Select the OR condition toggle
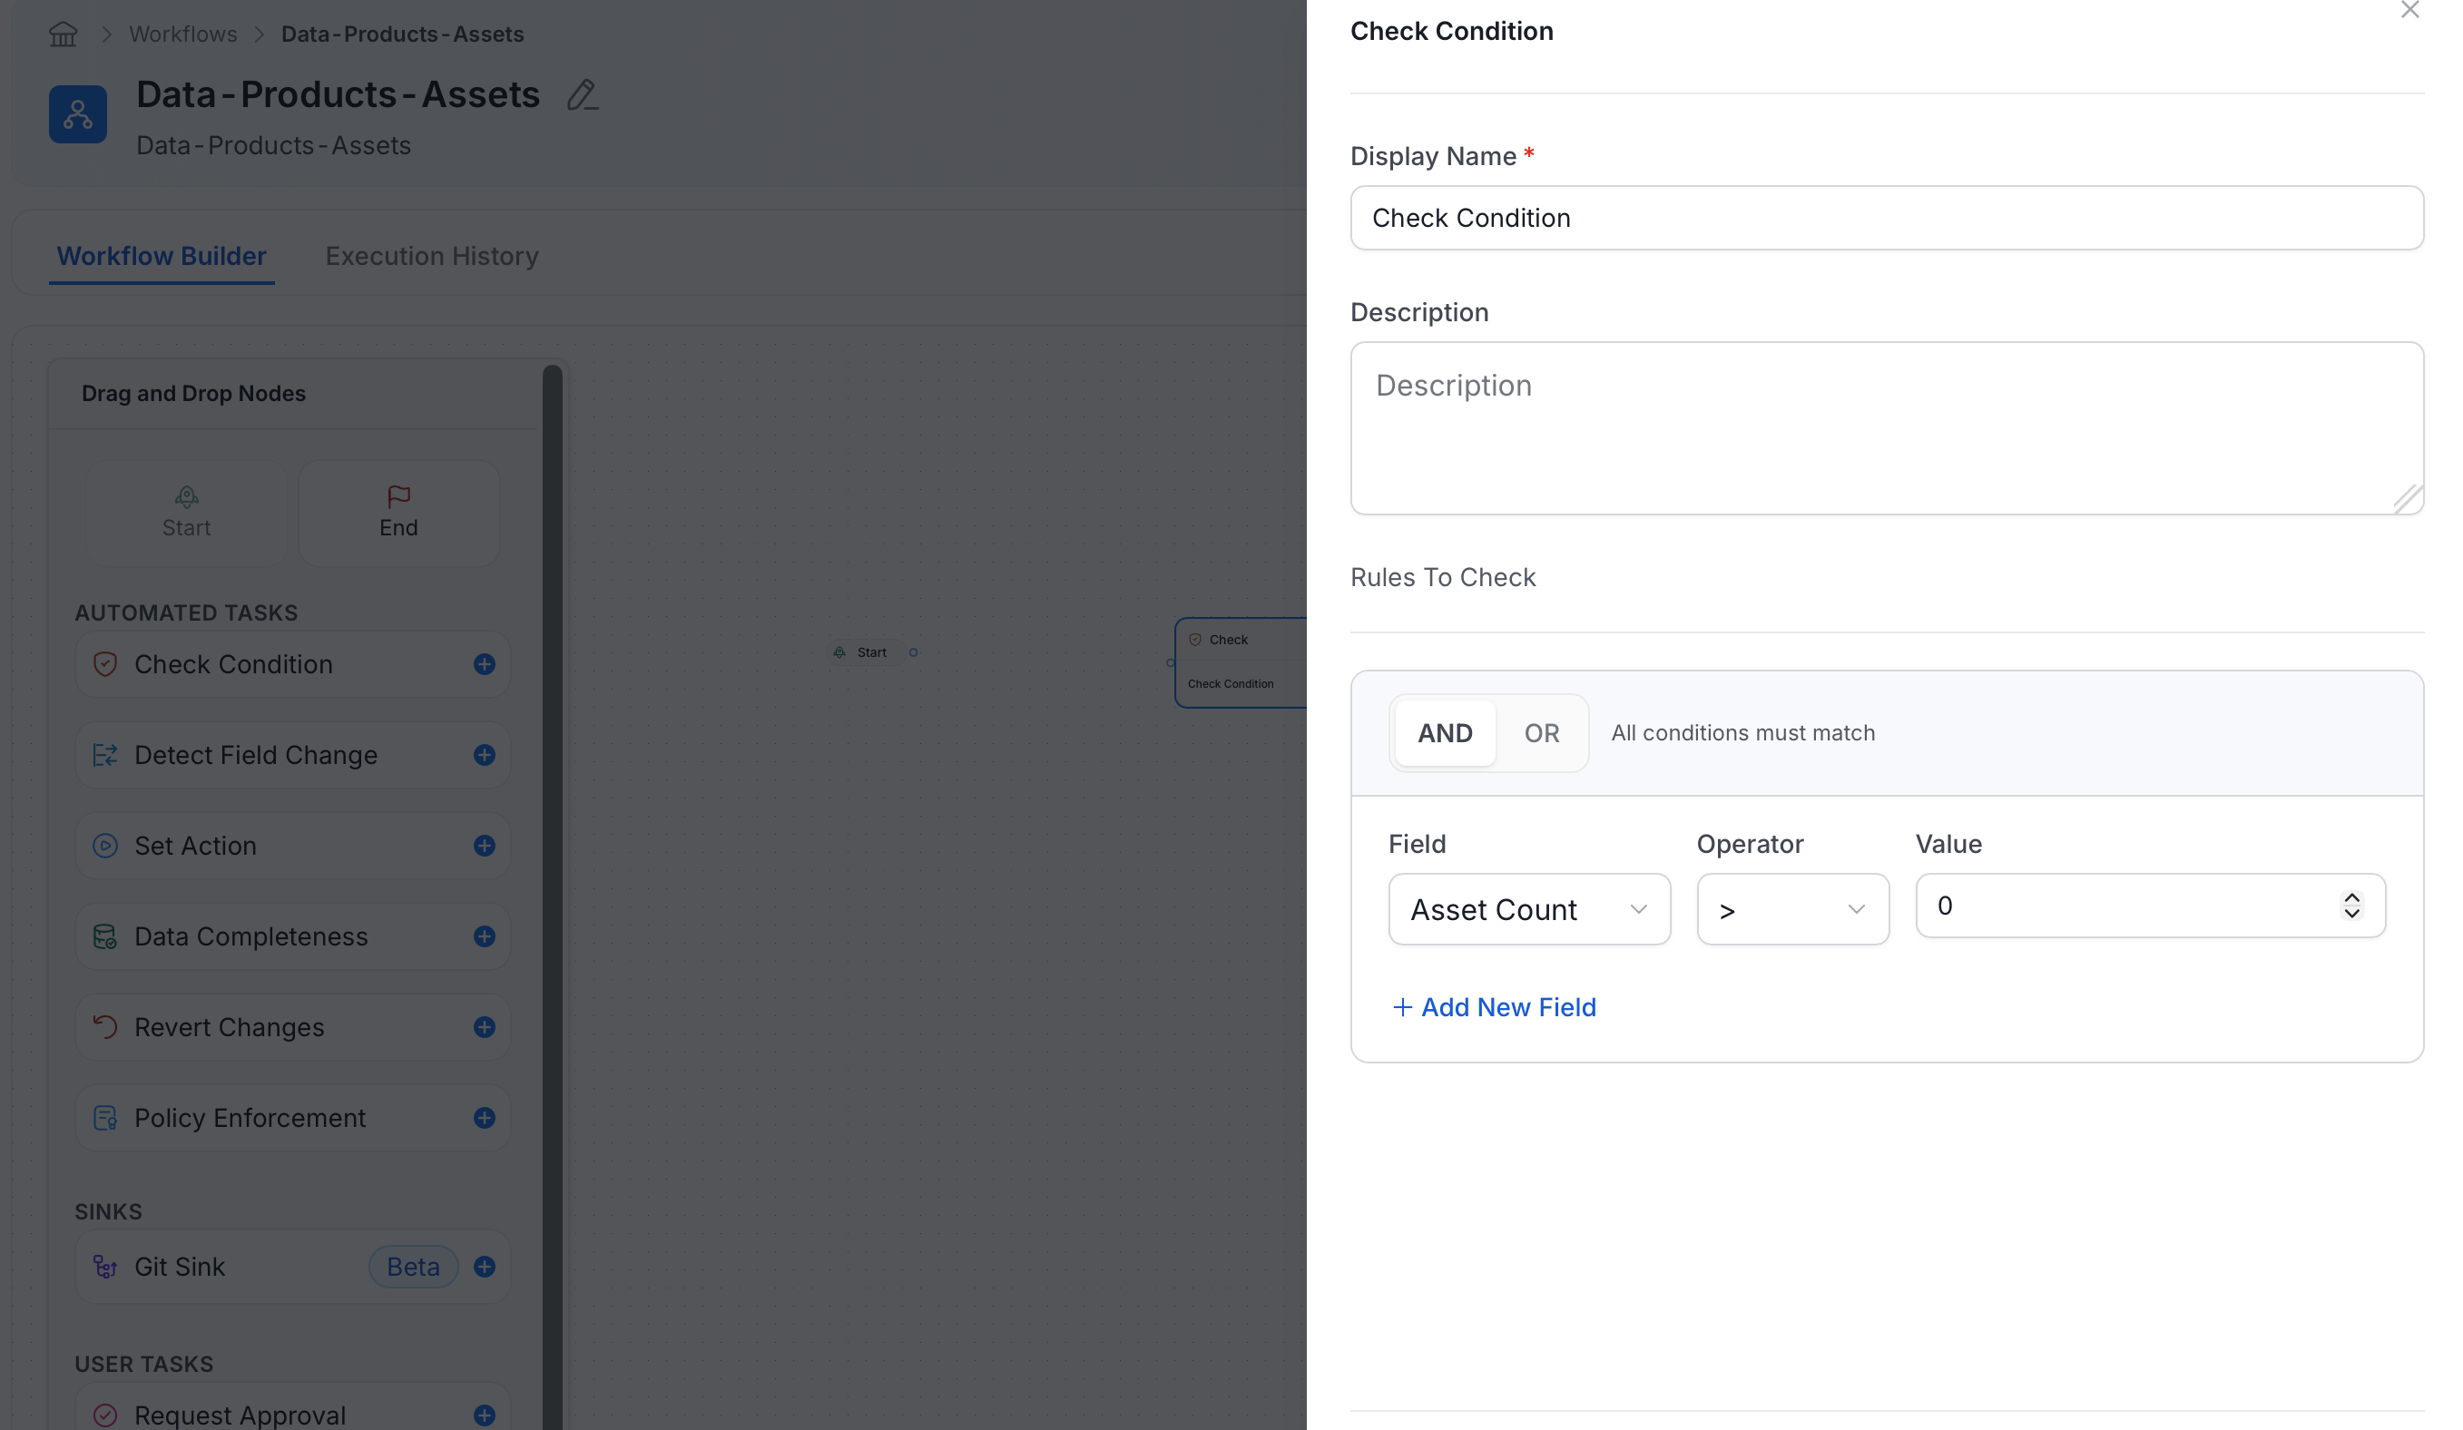Viewport: 2463px width, 1430px height. click(x=1541, y=734)
